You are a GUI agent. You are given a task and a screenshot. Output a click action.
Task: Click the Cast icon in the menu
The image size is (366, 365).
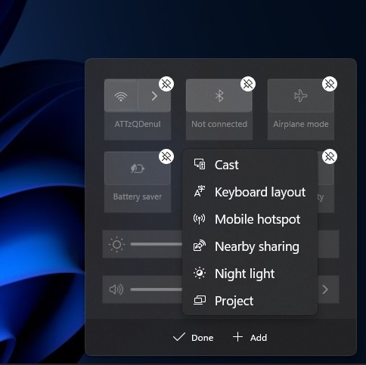tap(200, 165)
